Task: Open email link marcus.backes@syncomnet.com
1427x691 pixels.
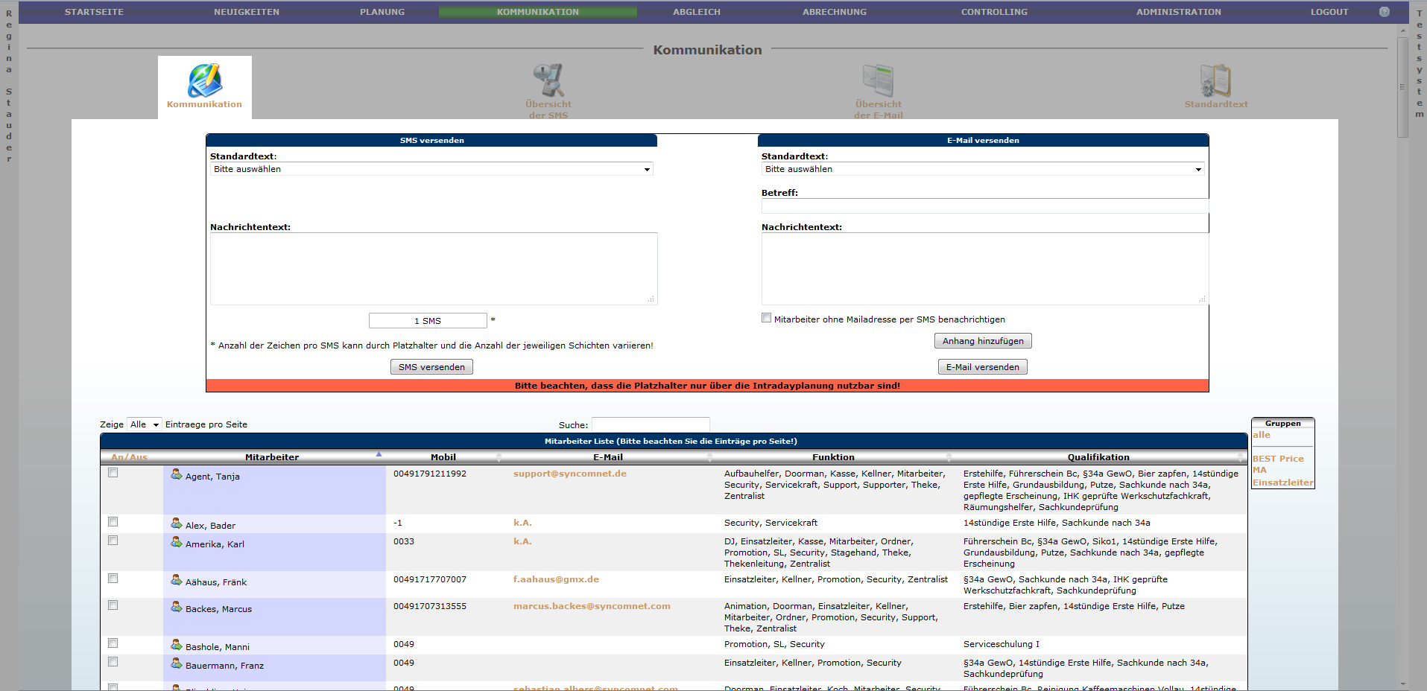Action: tap(592, 606)
